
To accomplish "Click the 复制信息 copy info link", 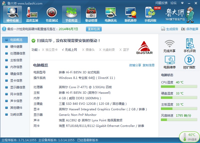I will coord(148,65).
